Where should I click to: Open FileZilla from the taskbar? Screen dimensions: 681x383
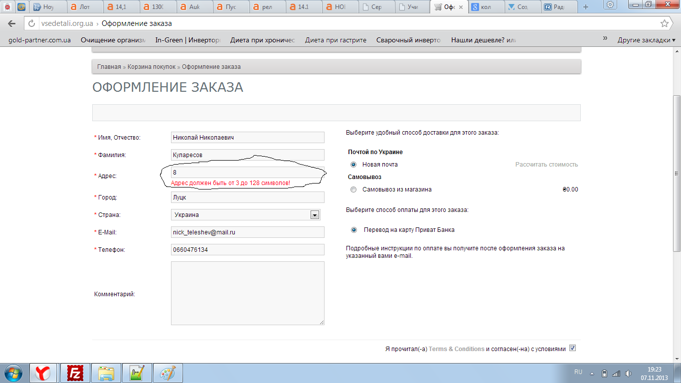[x=75, y=373]
